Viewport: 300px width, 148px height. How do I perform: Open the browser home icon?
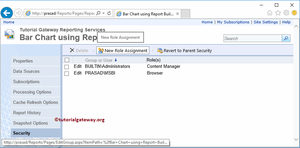pyautogui.click(x=269, y=13)
